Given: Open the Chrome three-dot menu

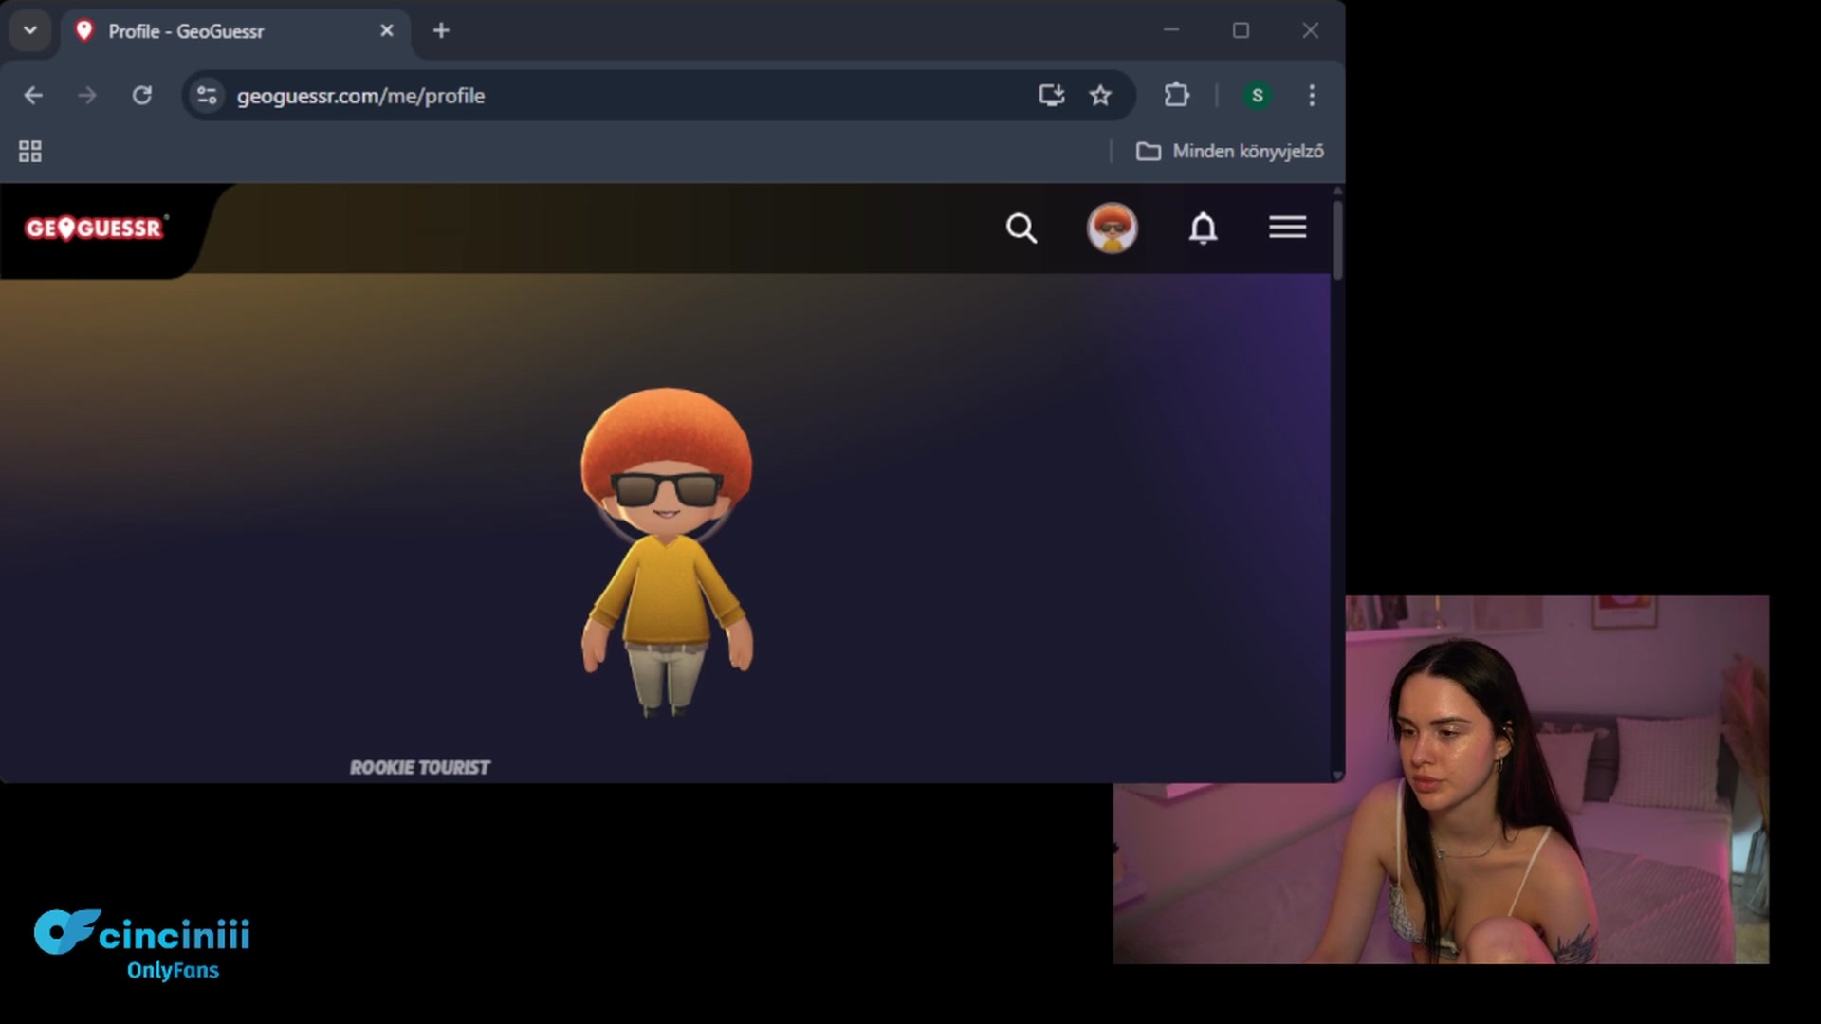Looking at the screenshot, I should point(1312,95).
